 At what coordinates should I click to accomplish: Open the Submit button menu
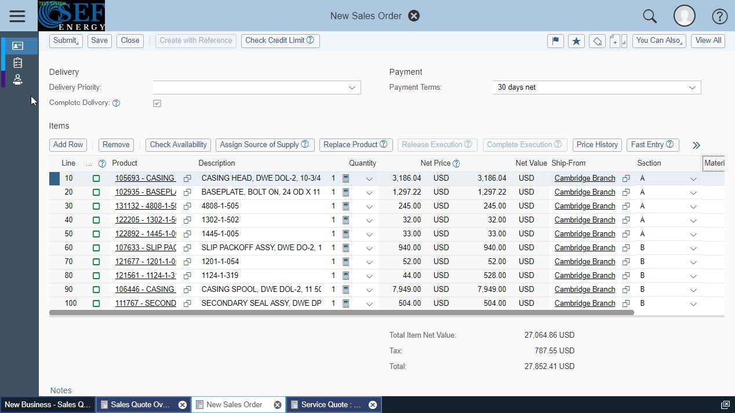click(x=66, y=41)
